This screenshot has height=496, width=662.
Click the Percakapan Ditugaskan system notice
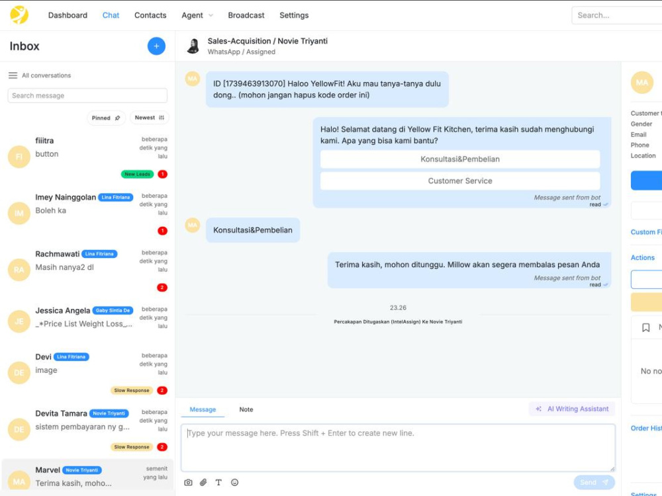coord(398,322)
